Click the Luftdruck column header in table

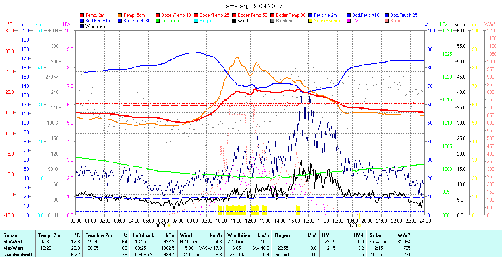click(143, 235)
